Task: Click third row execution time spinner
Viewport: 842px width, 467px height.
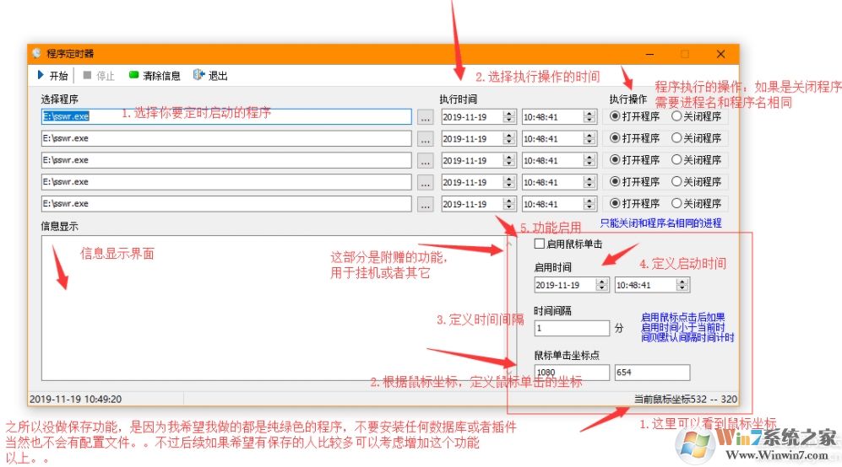Action: [589, 160]
